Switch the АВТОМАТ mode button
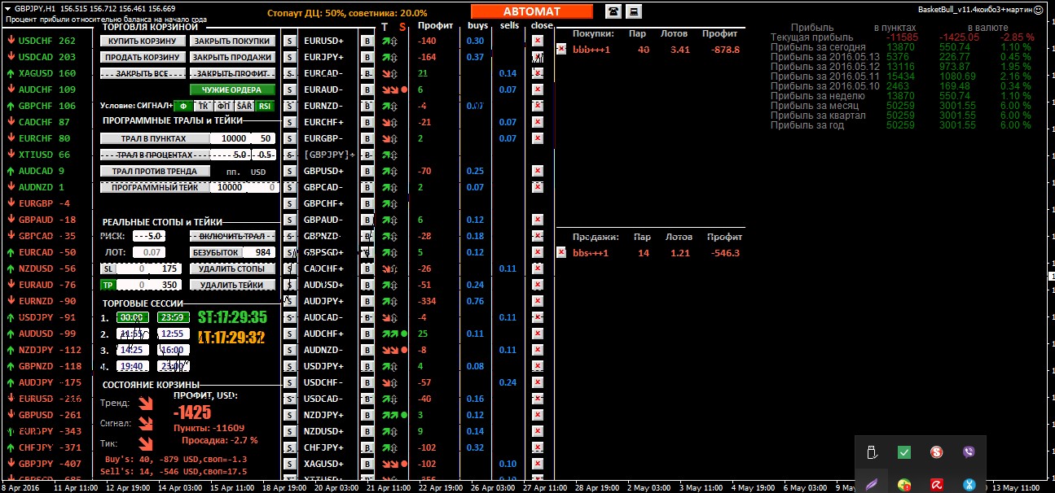Viewport: 1055px width, 493px height. click(x=531, y=11)
